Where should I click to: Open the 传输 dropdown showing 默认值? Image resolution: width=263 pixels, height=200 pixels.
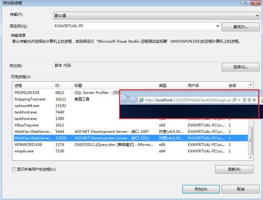(x=156, y=16)
